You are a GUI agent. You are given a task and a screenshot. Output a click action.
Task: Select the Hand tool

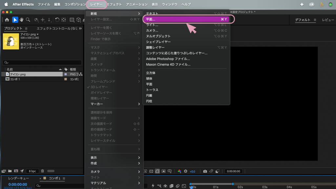[21, 20]
